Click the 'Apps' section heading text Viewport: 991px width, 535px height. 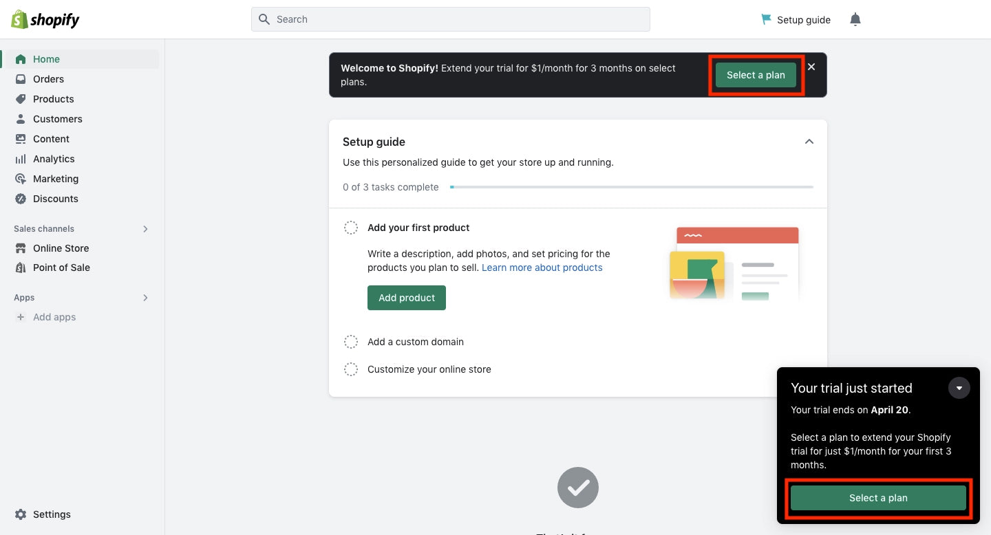[24, 298]
